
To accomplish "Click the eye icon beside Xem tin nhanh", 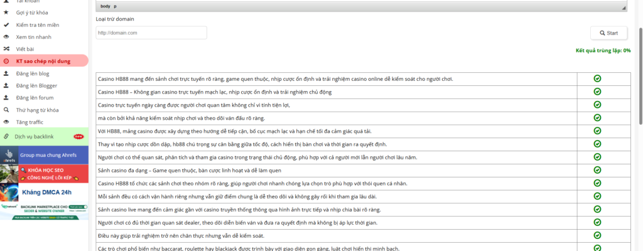I will 6,37.
